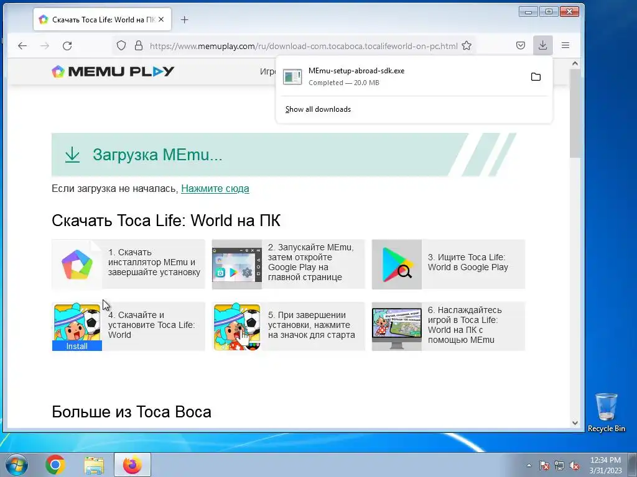
Task: Open the Windows Start menu
Action: pyautogui.click(x=16, y=465)
